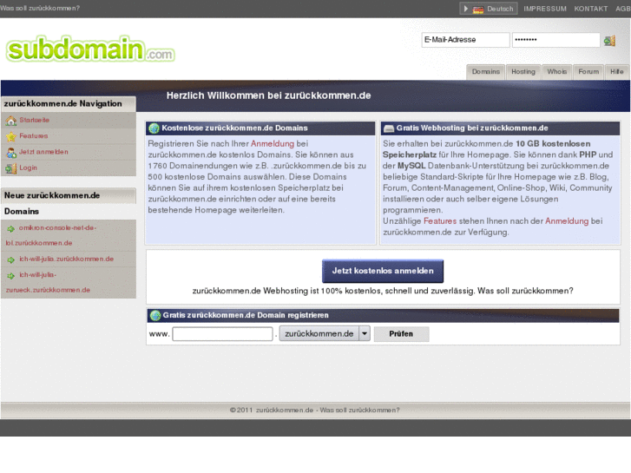Viewport: 631px width, 473px height.
Task: Click drive icon in Gratis Webhosting header
Action: point(389,128)
